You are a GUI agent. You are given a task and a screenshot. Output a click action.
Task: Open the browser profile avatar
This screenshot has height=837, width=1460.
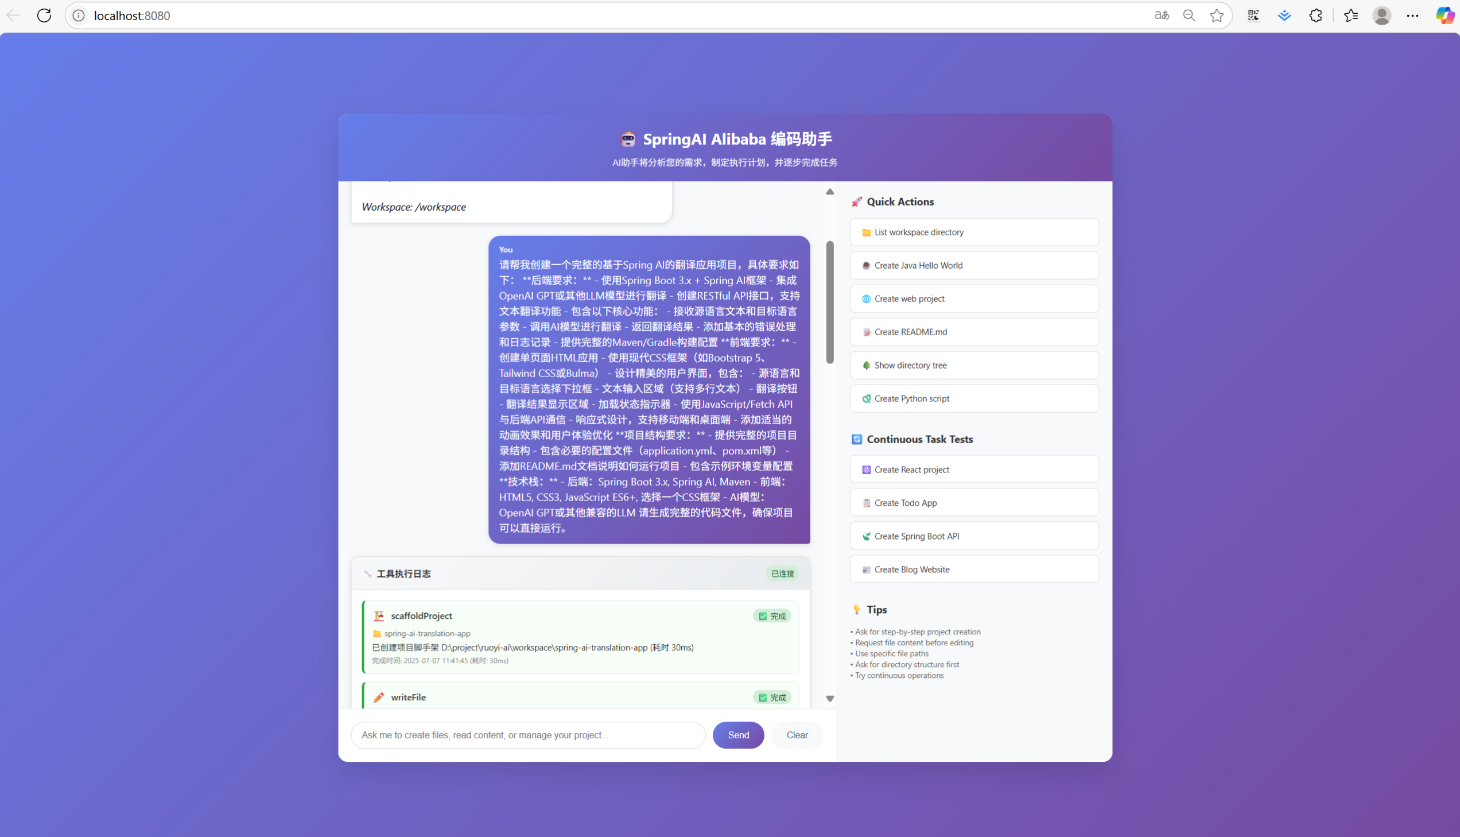pos(1381,15)
